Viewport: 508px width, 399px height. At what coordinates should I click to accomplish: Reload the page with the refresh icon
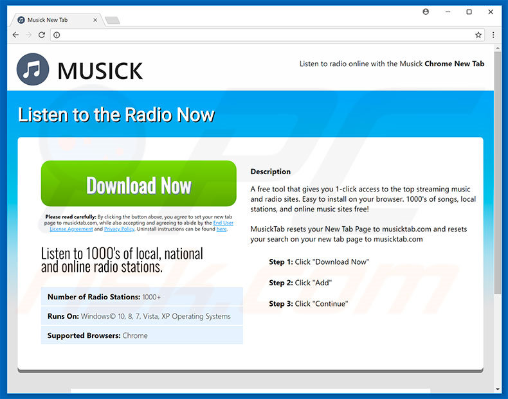coord(41,35)
